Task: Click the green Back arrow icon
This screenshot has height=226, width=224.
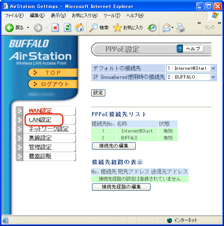Action: tap(10, 28)
